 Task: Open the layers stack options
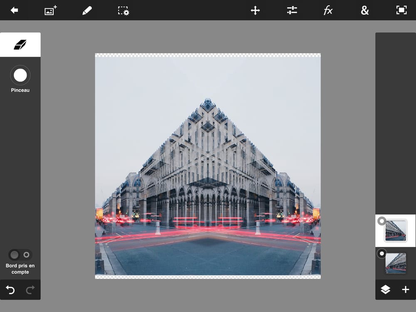point(385,290)
